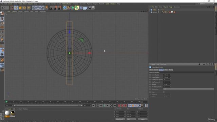Open the Motion Tracker menu
The image size is (217, 122).
[x=67, y=4]
